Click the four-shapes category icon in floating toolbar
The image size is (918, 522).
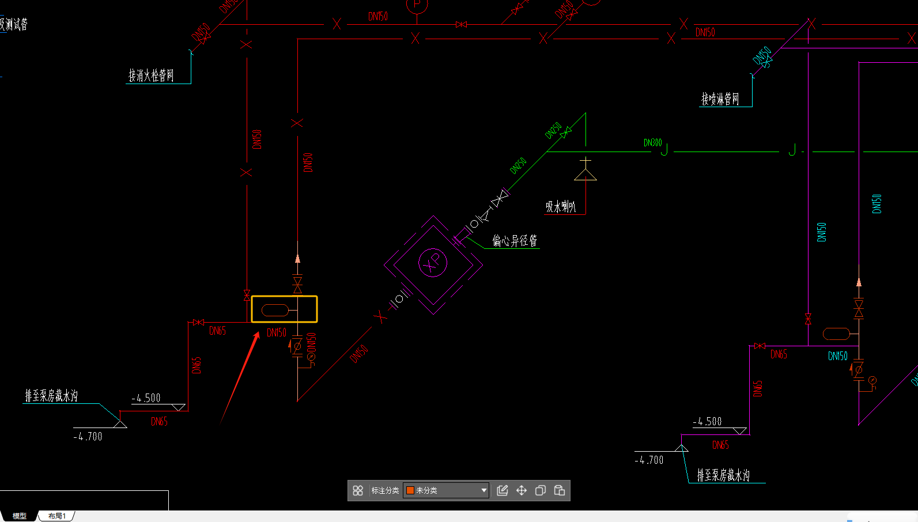point(358,490)
